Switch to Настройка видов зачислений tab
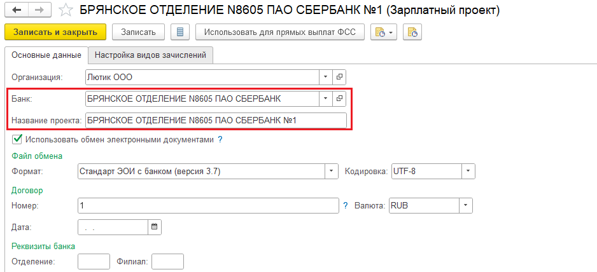The width and height of the screenshot is (597, 272). pyautogui.click(x=150, y=55)
